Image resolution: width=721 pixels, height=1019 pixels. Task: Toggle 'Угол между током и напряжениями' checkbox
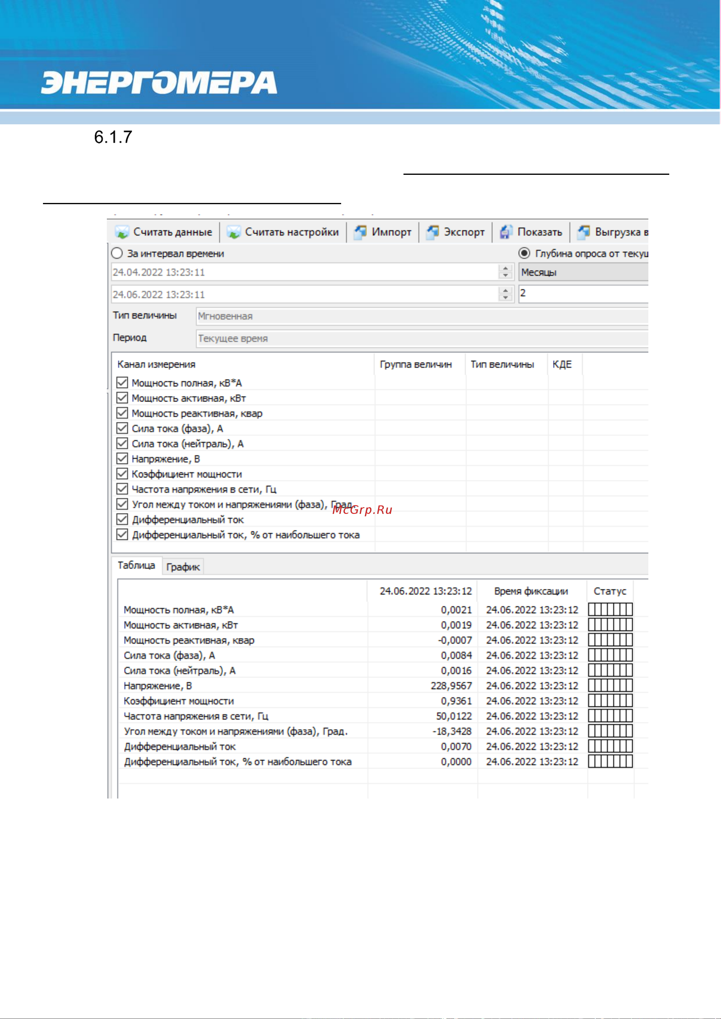[x=122, y=504]
